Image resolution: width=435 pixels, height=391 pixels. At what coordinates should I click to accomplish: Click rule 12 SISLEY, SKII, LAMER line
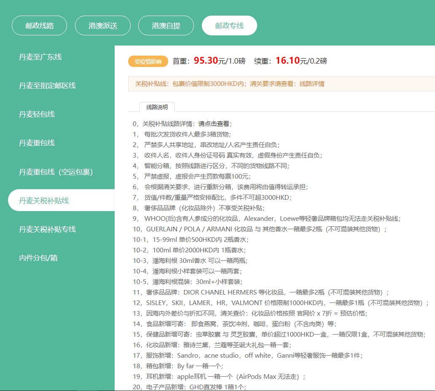point(281,303)
